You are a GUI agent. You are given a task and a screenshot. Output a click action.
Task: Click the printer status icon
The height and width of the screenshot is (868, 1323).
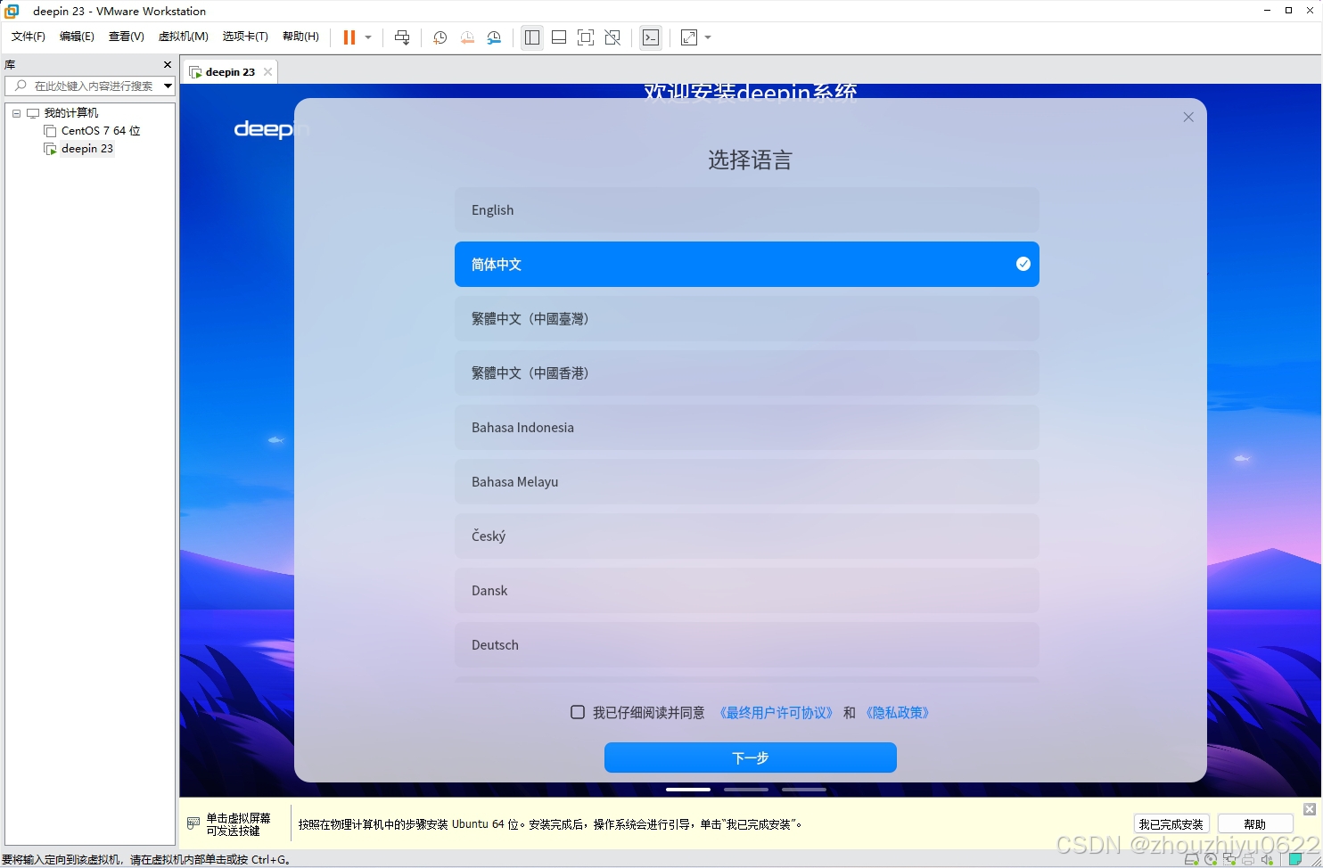click(x=1248, y=860)
